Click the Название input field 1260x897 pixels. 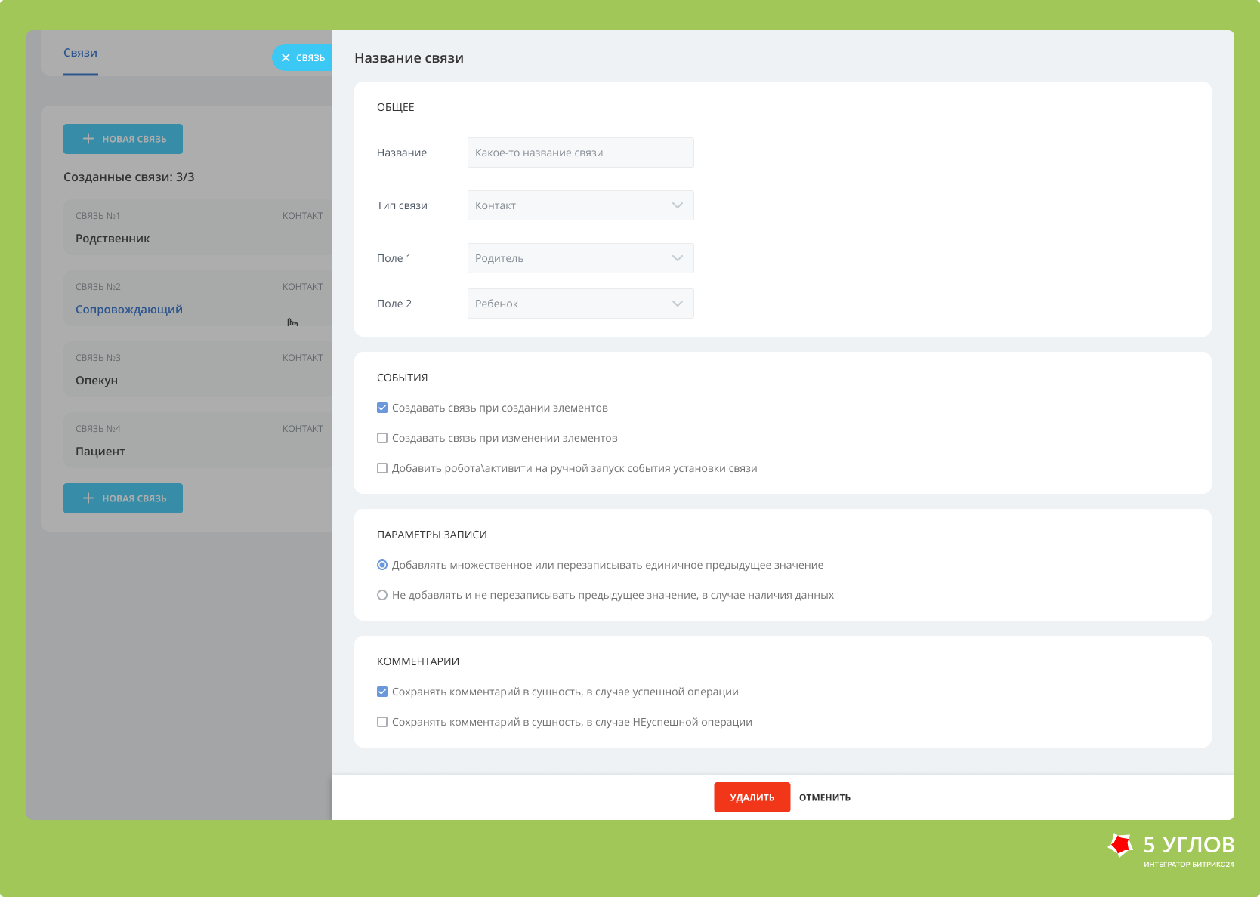click(580, 153)
